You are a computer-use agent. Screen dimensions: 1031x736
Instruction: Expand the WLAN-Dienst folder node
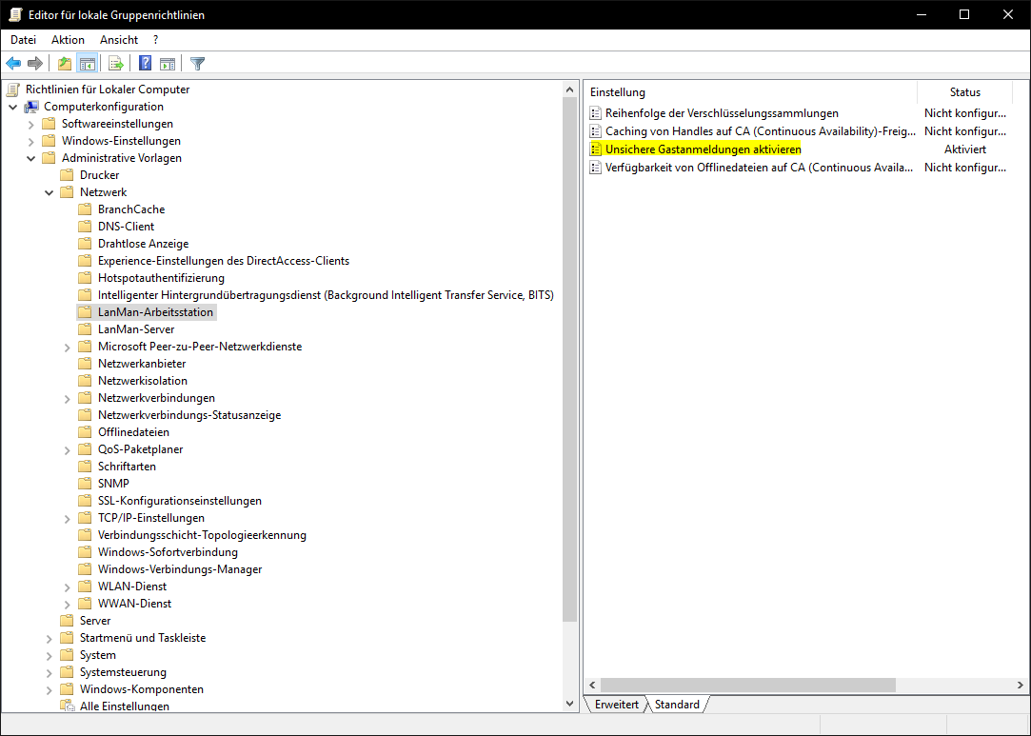point(68,587)
